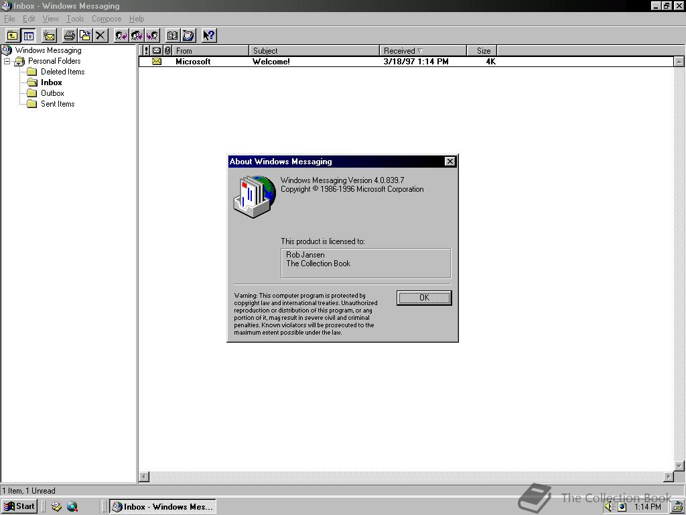Screen dimensions: 686x515
Task: Select the Deleted Items folder
Action: [x=62, y=71]
